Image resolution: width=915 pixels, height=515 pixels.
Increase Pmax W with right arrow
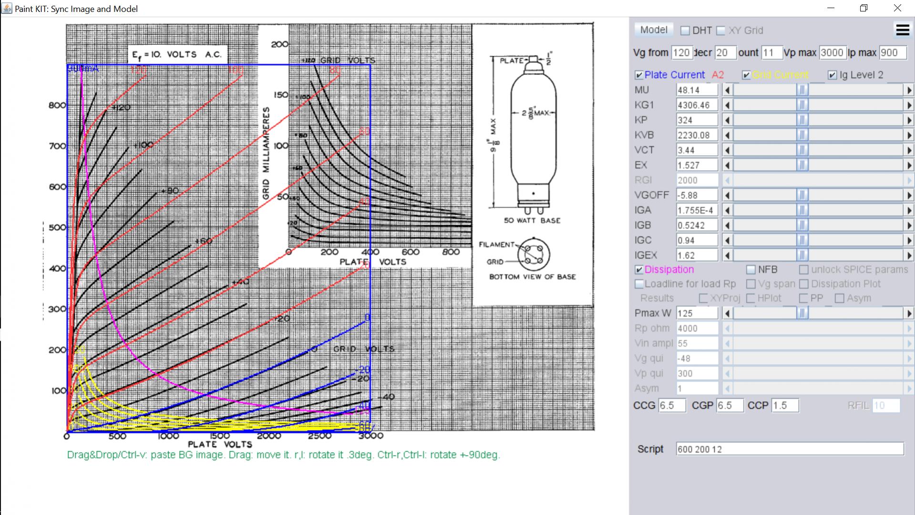[x=909, y=314]
